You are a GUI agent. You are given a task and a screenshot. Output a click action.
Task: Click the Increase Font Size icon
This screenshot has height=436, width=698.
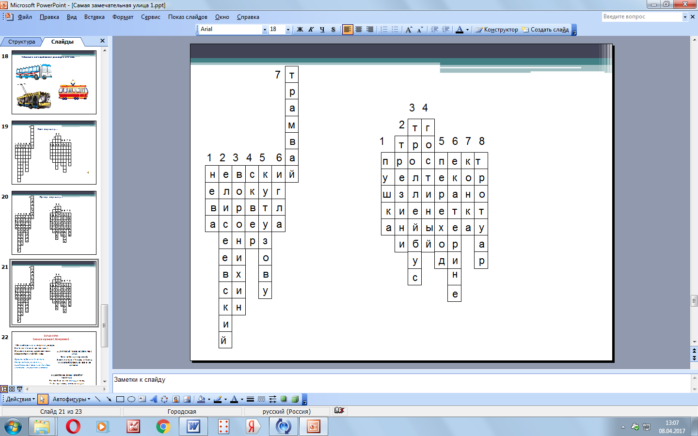(409, 30)
